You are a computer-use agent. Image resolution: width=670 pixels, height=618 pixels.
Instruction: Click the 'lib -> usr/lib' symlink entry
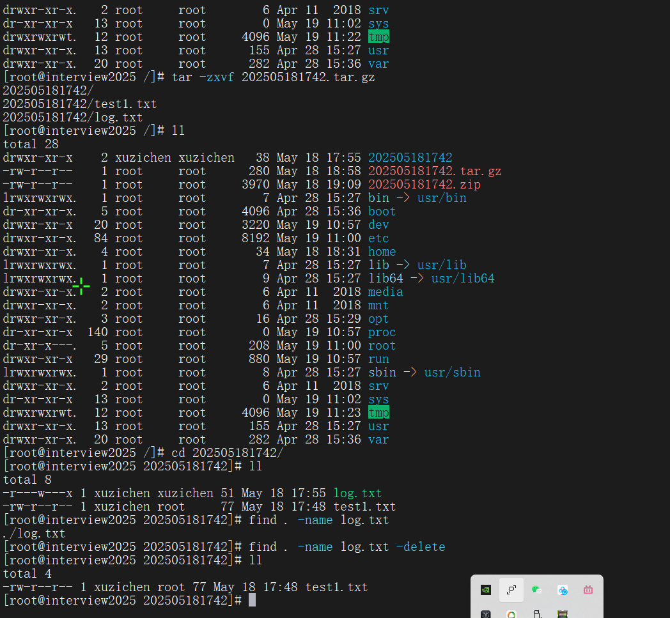point(417,265)
